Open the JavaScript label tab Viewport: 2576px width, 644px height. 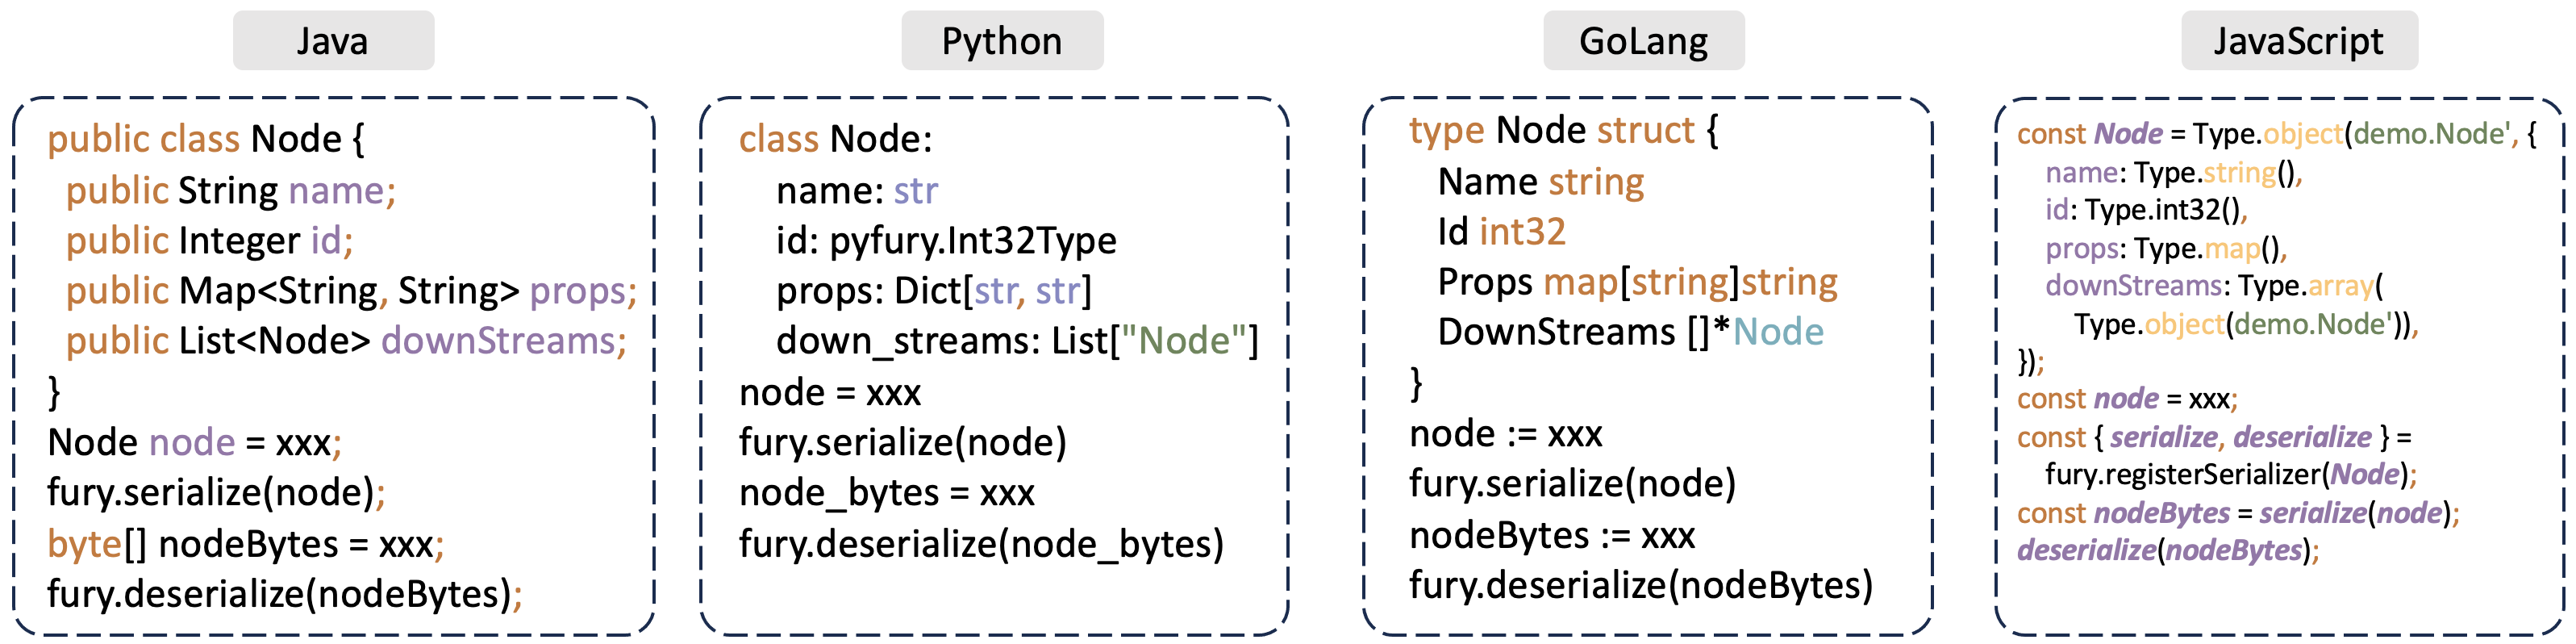[x=2298, y=41]
